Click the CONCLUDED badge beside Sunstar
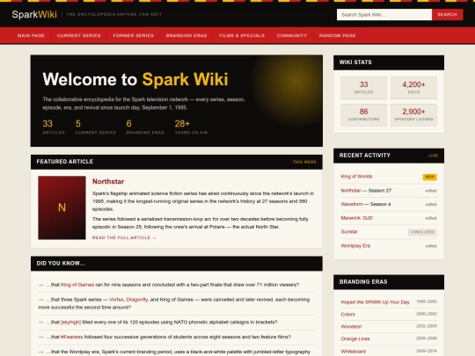 click(x=422, y=232)
